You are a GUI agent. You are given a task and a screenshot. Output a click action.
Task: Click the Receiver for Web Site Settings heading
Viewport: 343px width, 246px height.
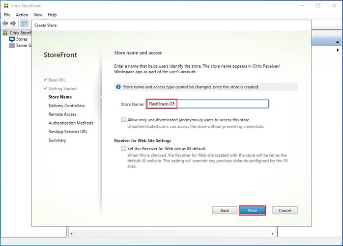pos(143,140)
